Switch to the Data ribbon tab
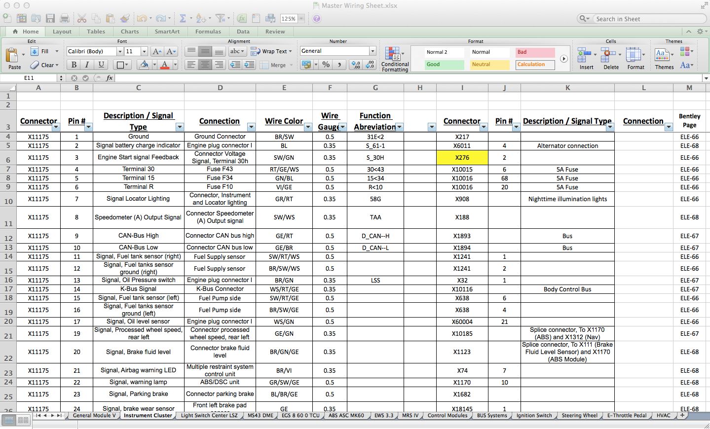 [243, 32]
